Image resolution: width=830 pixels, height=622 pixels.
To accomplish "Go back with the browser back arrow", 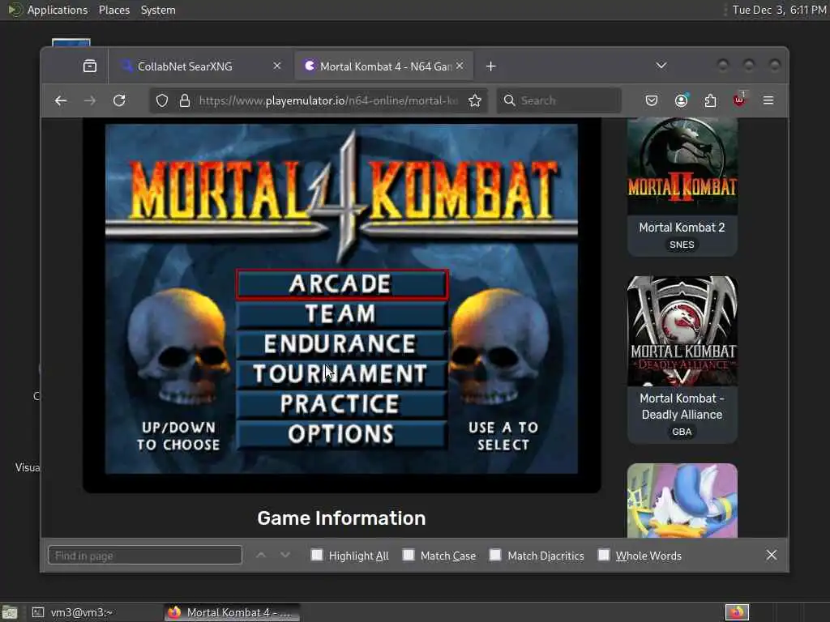I will click(x=61, y=100).
